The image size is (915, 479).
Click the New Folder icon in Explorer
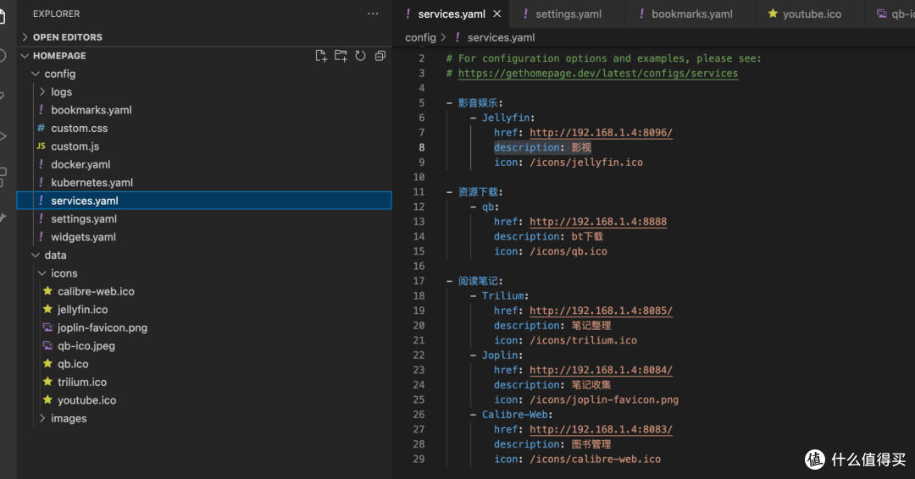341,56
